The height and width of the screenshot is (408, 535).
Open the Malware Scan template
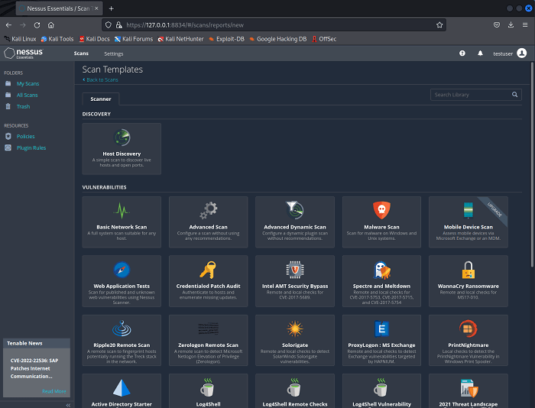[381, 221]
